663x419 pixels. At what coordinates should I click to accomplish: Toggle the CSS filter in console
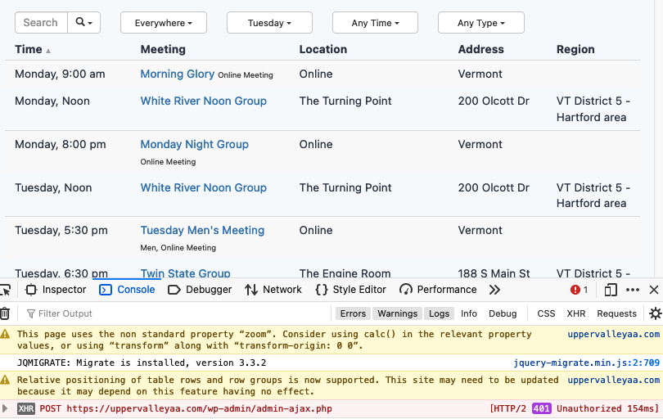[x=546, y=313]
